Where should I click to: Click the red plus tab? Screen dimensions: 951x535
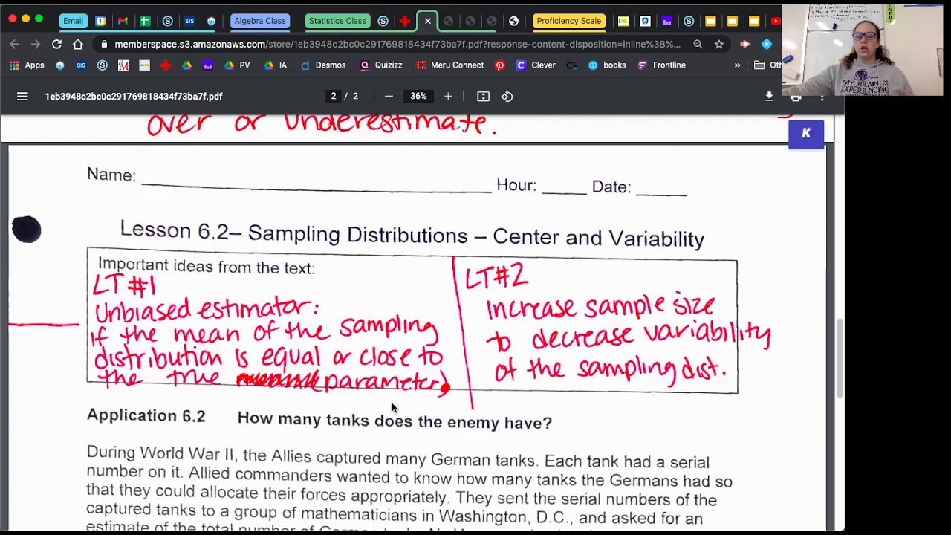click(405, 21)
